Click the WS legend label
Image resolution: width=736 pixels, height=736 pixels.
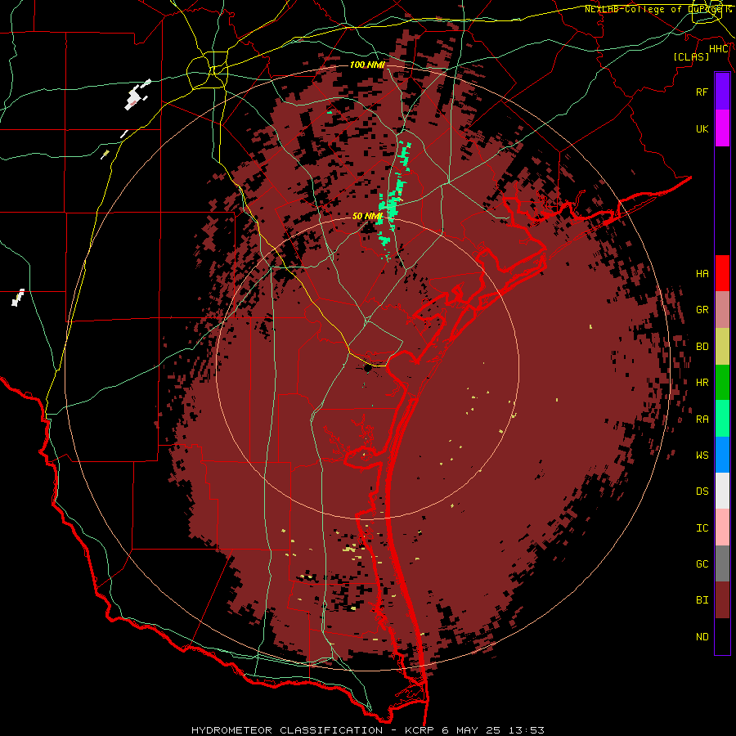point(702,456)
